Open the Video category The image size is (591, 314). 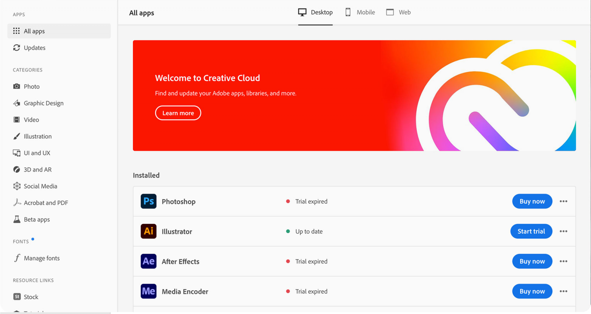pos(59,120)
